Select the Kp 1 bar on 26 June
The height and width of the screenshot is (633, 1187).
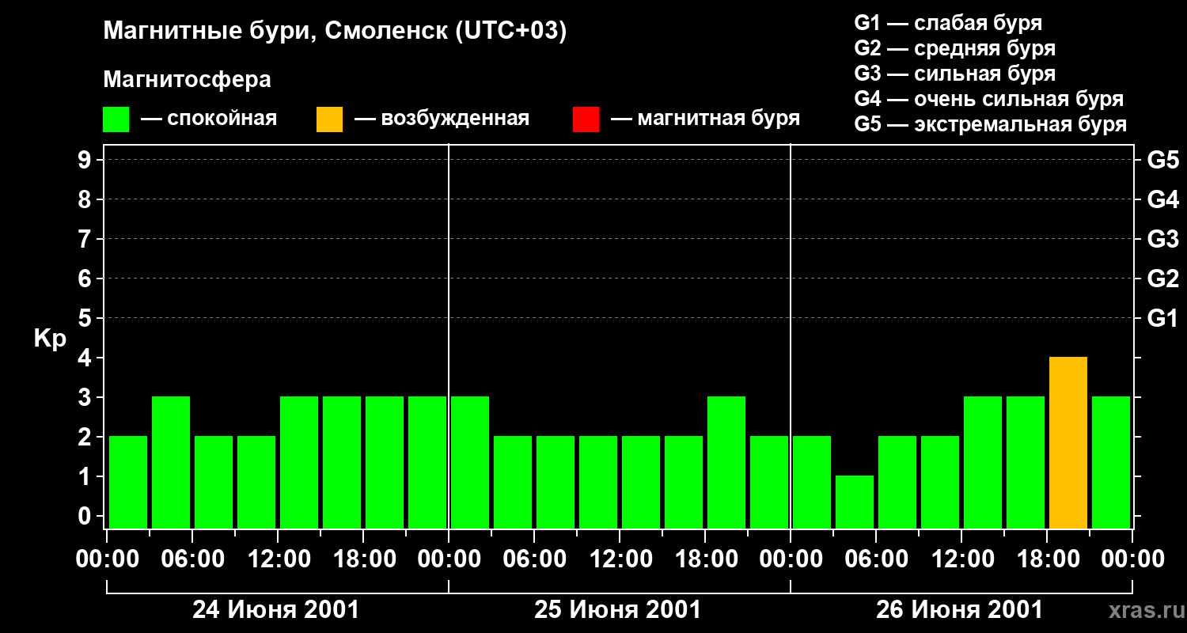coord(855,502)
